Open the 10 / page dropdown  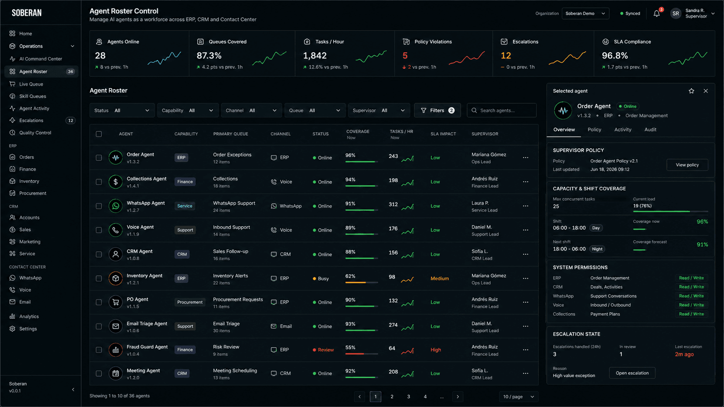(519, 397)
